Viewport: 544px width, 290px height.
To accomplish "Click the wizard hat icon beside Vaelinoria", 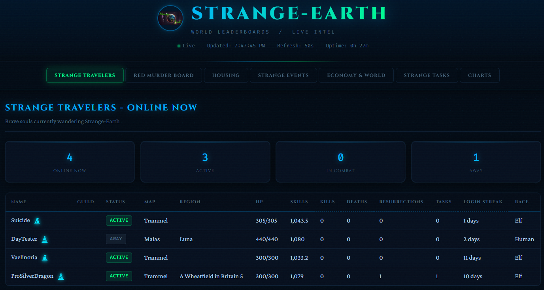I will (x=45, y=258).
